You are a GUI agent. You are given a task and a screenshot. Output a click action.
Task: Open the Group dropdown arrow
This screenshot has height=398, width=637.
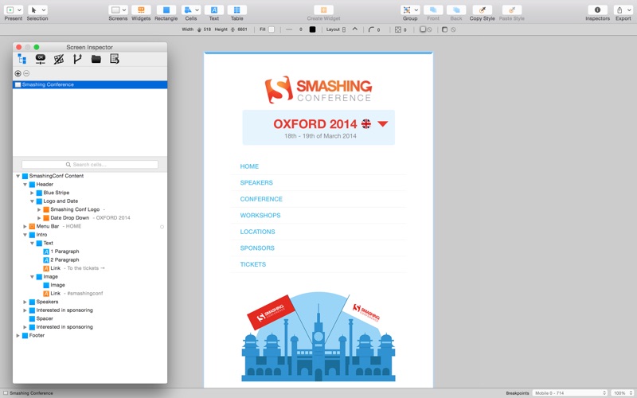point(416,10)
